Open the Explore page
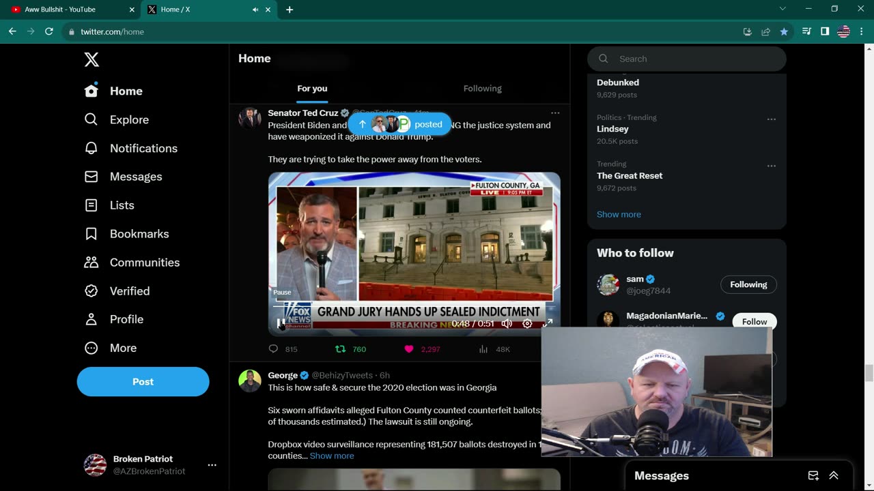Viewport: 874px width, 491px height. tap(116, 119)
